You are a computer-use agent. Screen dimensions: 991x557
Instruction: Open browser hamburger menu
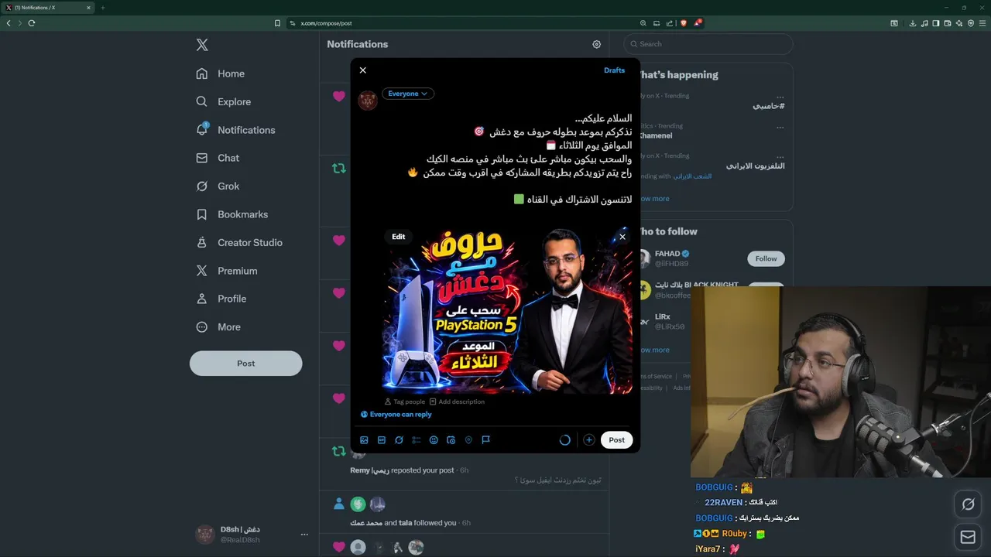983,23
